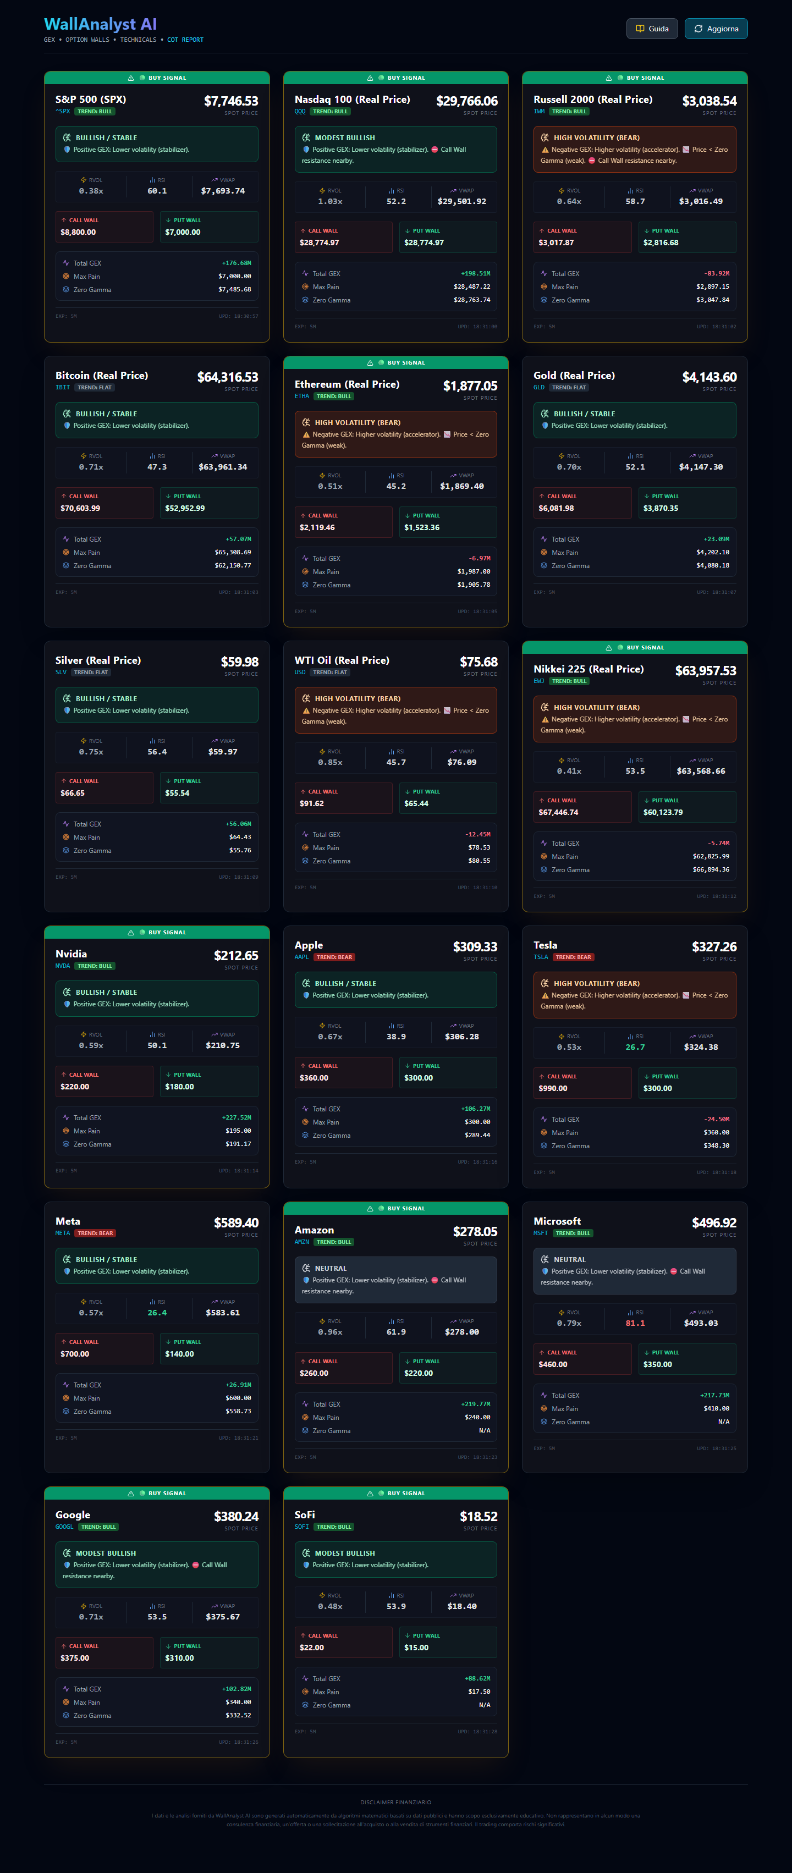Click the VWAP trend icon in Gold card
This screenshot has height=1873, width=792.
(x=692, y=456)
